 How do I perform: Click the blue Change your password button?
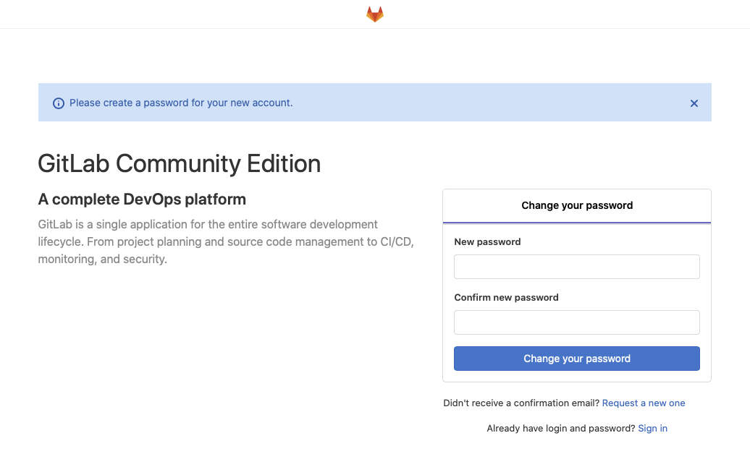coord(577,359)
